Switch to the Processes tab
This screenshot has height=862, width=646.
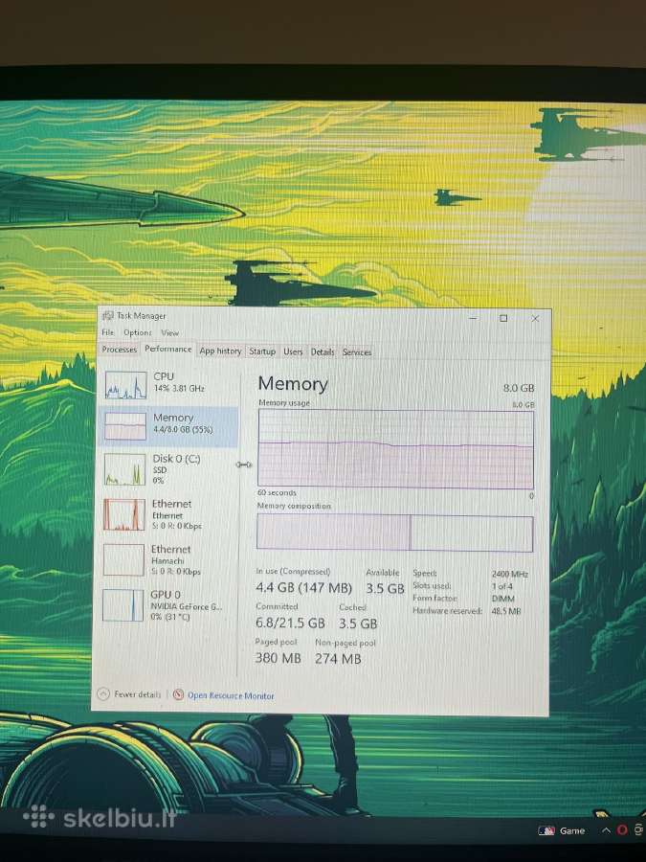coord(120,349)
